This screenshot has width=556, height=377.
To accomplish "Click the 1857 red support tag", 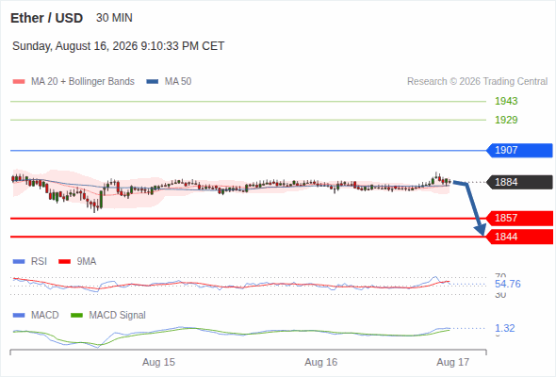I will point(519,218).
